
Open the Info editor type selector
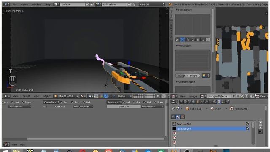pos(7,5)
